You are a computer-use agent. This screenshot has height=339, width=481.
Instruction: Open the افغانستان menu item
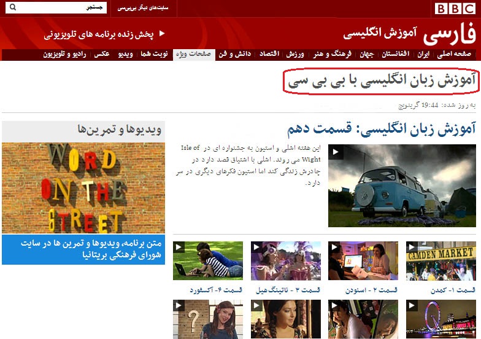[395, 54]
